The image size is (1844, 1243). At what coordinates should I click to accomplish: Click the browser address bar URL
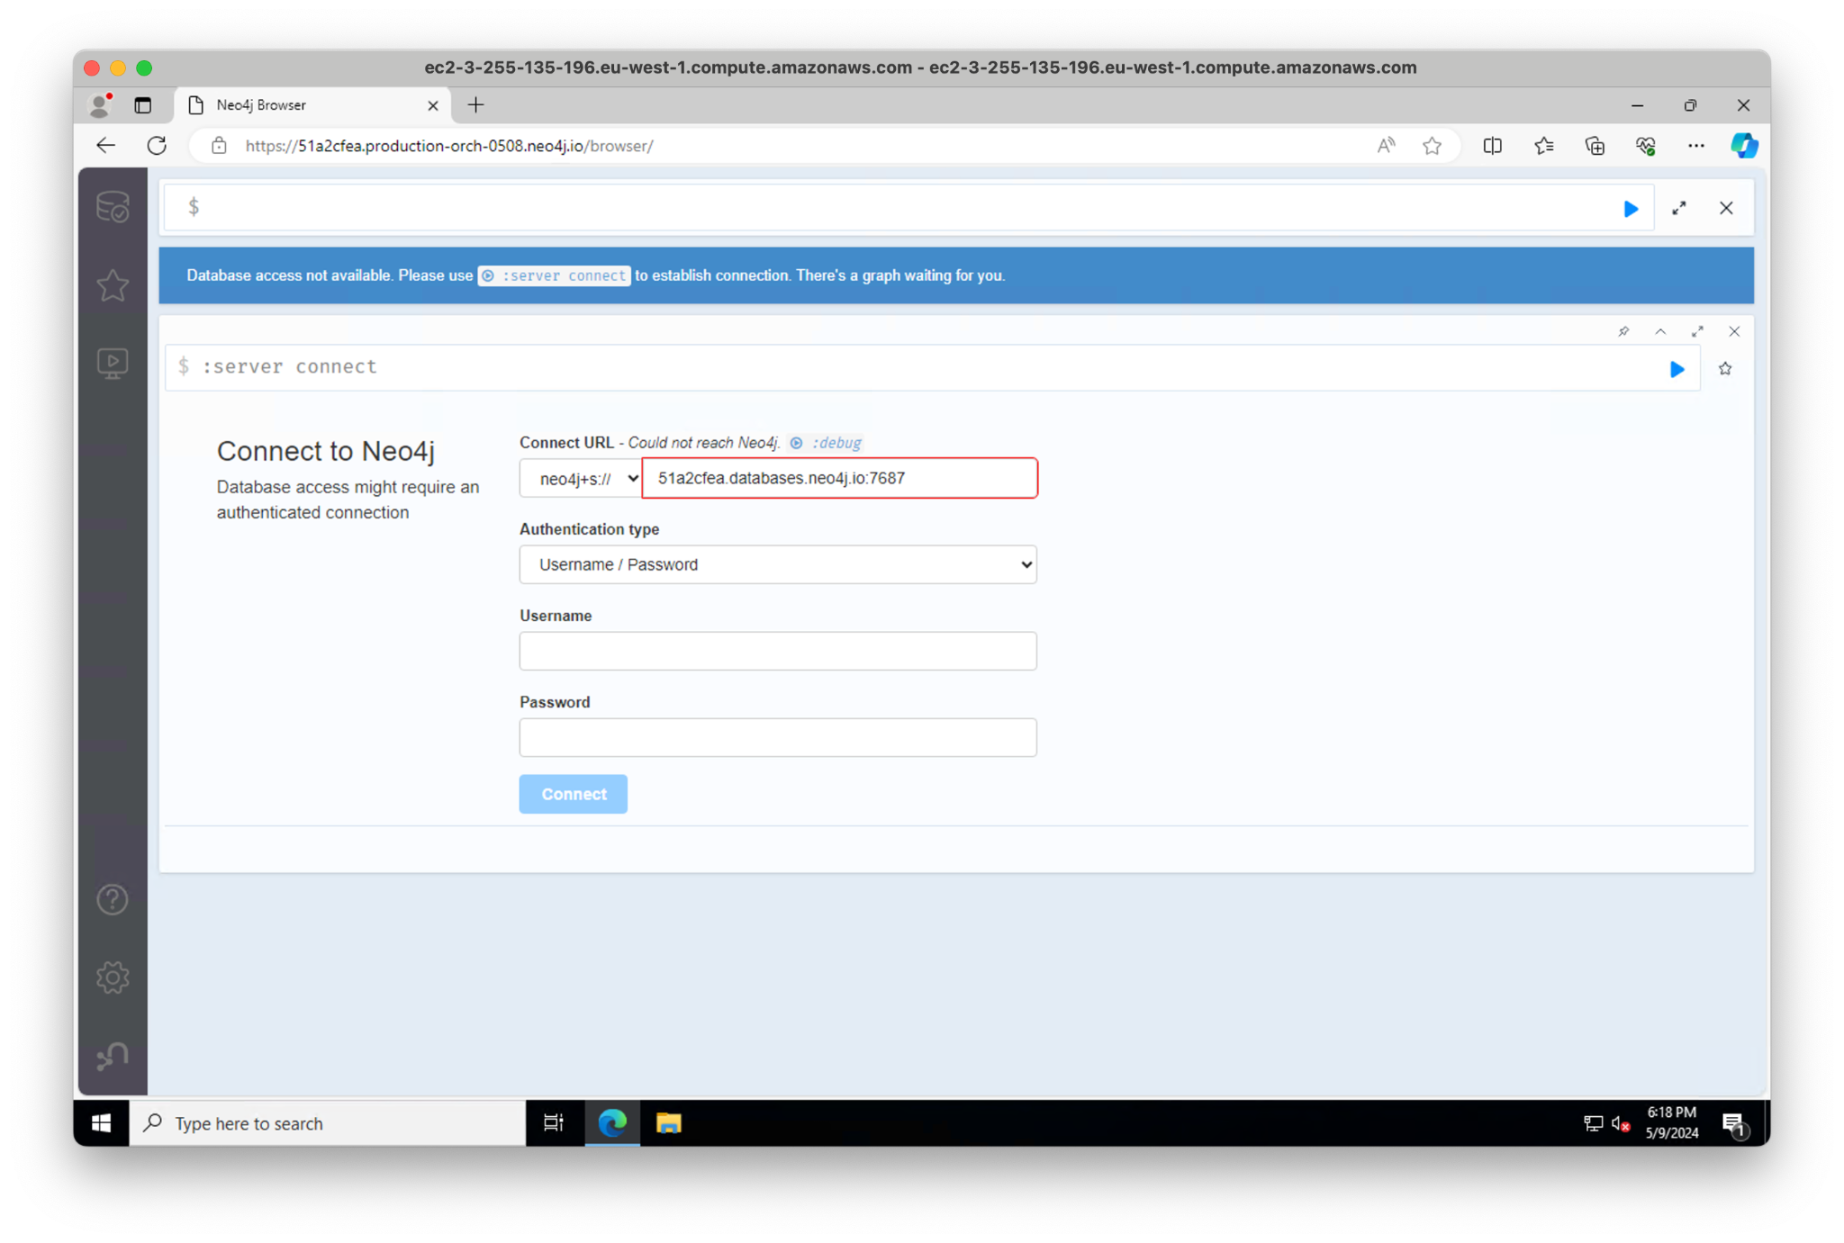[448, 146]
